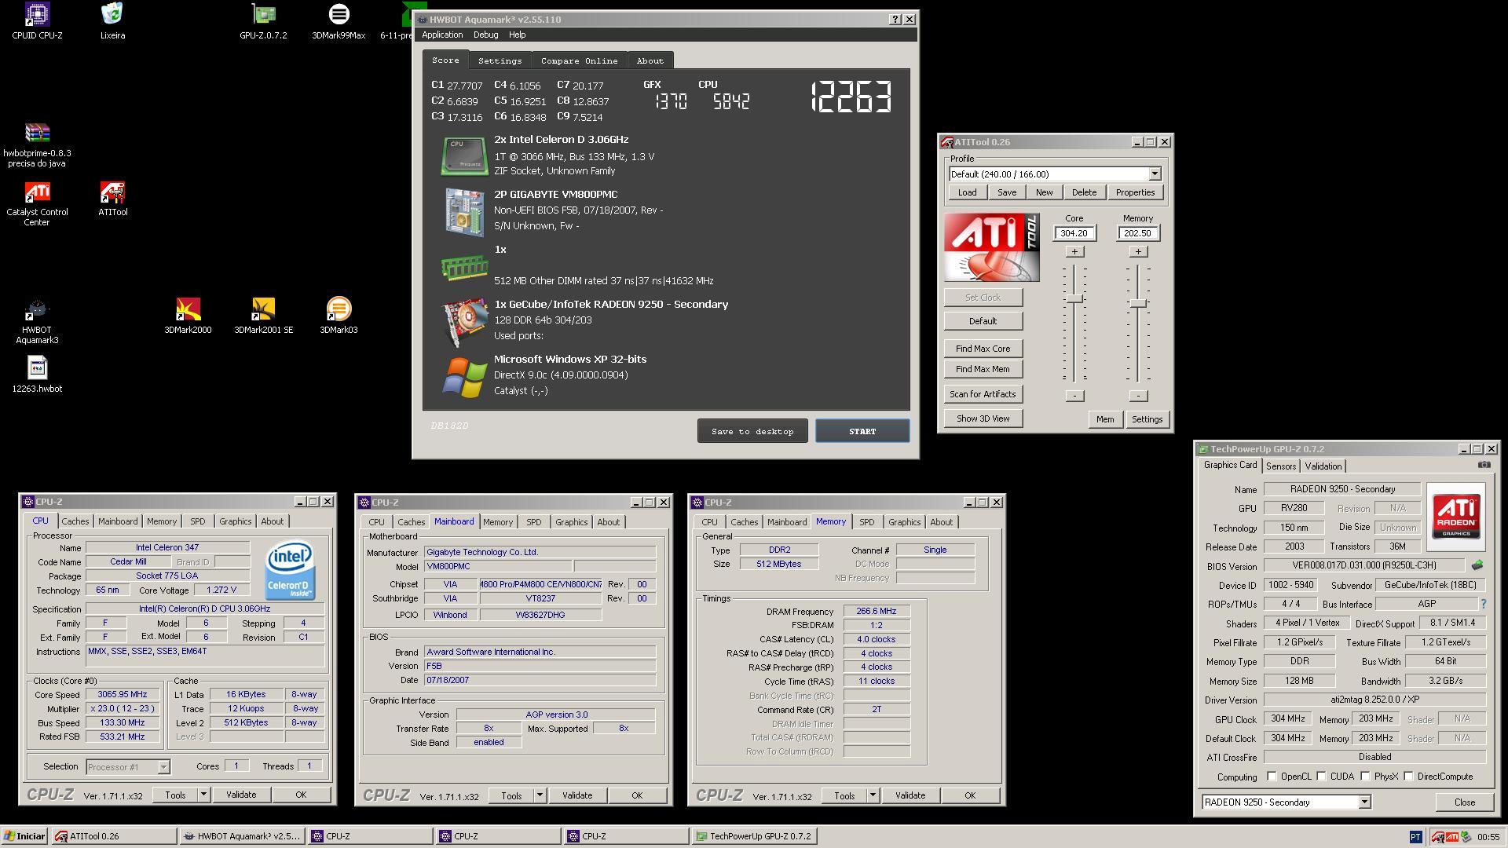Click the Iniciar start button
Viewport: 1508px width, 848px height.
coord(25,836)
